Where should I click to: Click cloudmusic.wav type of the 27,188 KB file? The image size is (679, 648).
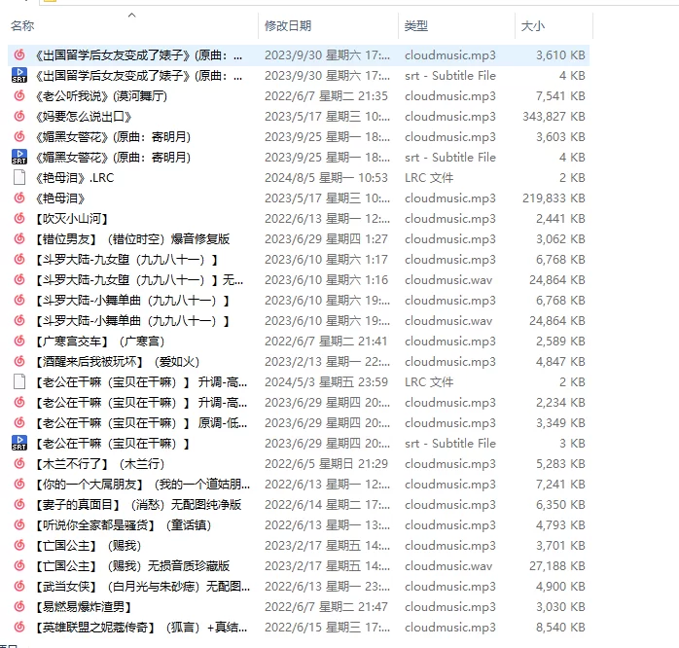(x=448, y=565)
